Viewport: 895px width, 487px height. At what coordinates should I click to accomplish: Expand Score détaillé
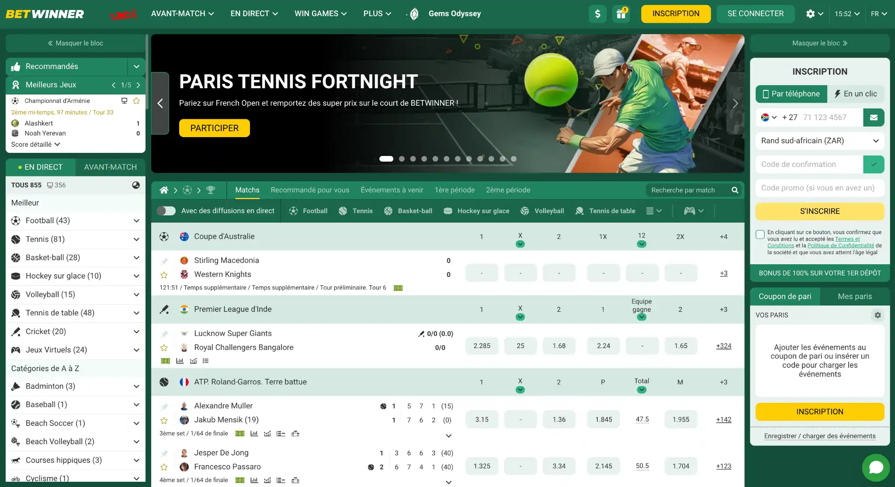click(x=35, y=145)
